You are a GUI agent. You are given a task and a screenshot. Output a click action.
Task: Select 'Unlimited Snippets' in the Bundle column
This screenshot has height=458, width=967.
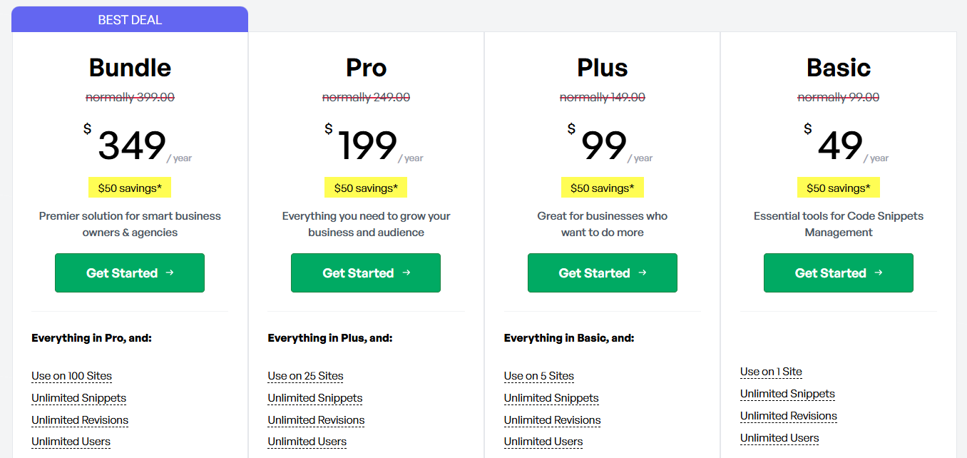[x=78, y=398]
